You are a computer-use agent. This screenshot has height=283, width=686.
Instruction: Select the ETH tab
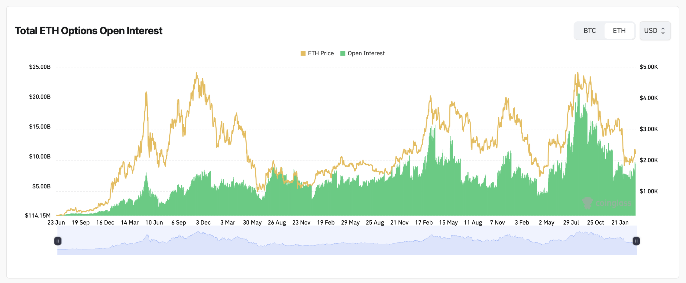pyautogui.click(x=619, y=31)
